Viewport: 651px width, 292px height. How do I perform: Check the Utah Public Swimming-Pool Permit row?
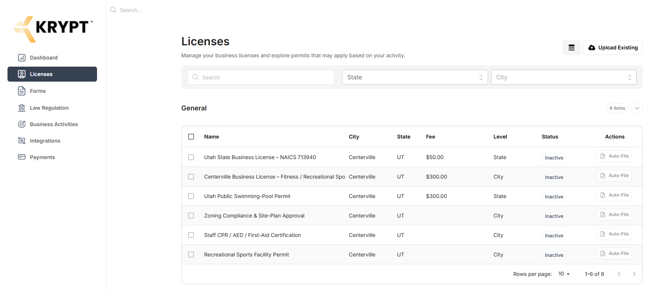(191, 196)
